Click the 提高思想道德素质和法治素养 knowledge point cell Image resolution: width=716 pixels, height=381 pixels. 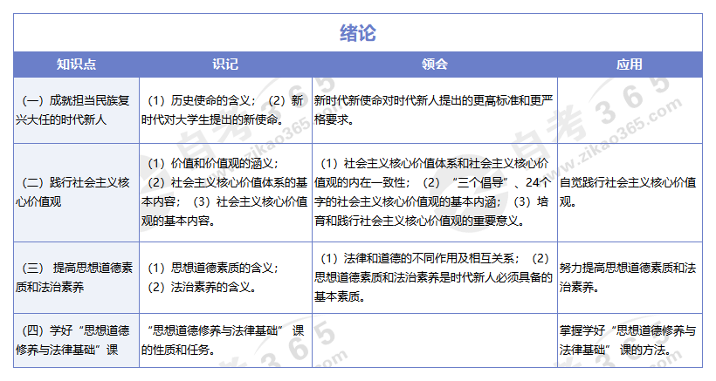[x=76, y=277]
